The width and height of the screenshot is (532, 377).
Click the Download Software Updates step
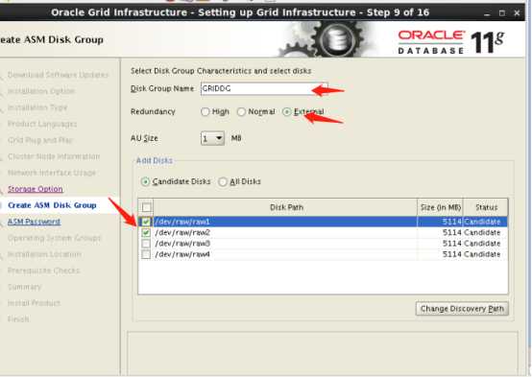click(x=58, y=75)
